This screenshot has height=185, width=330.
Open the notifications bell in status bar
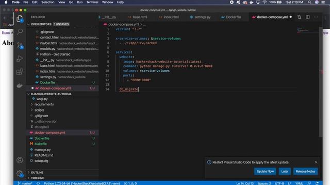[317, 183]
